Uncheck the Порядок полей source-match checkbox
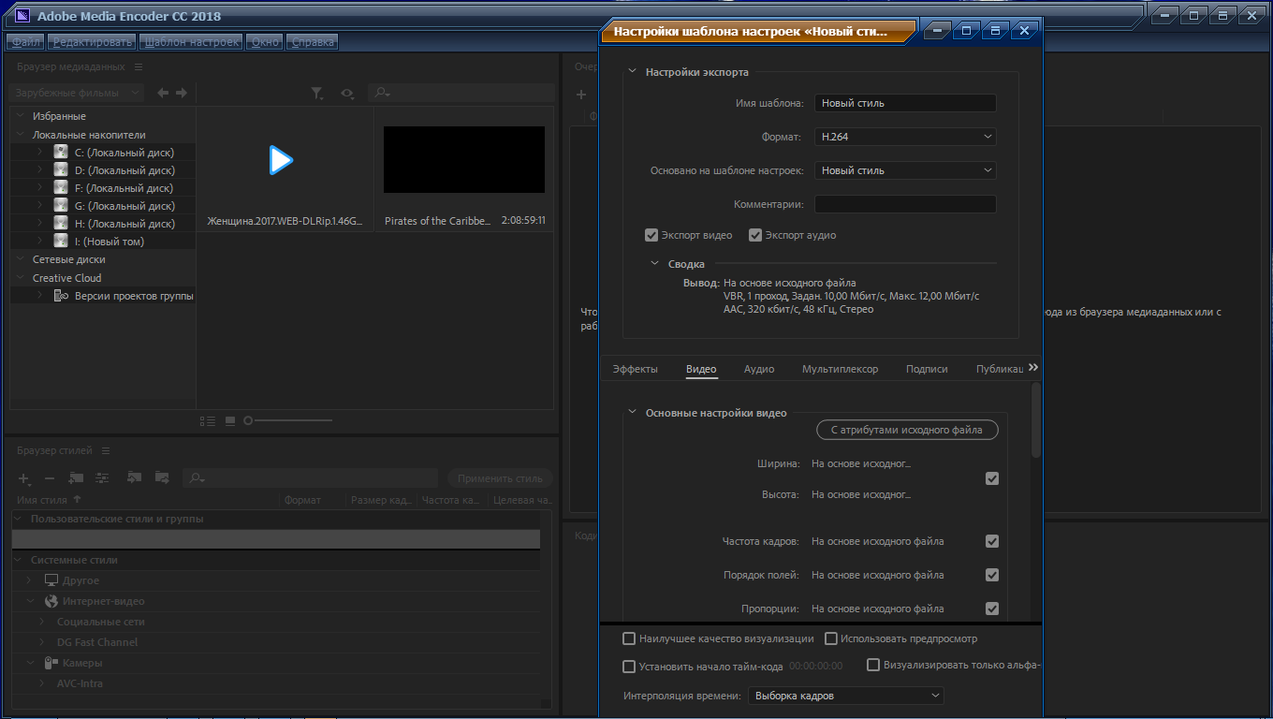This screenshot has width=1273, height=719. tap(992, 575)
